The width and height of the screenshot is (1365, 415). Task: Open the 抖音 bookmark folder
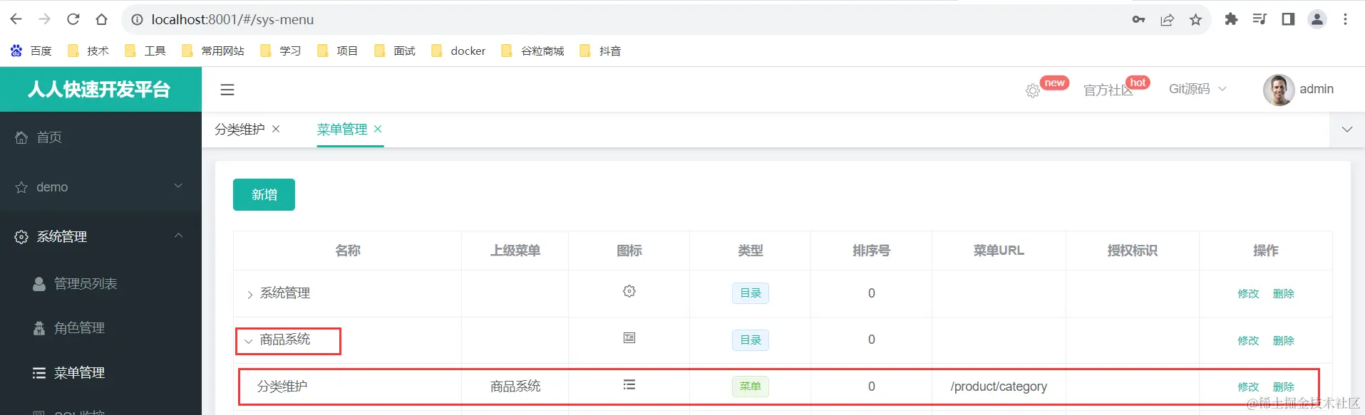click(600, 51)
